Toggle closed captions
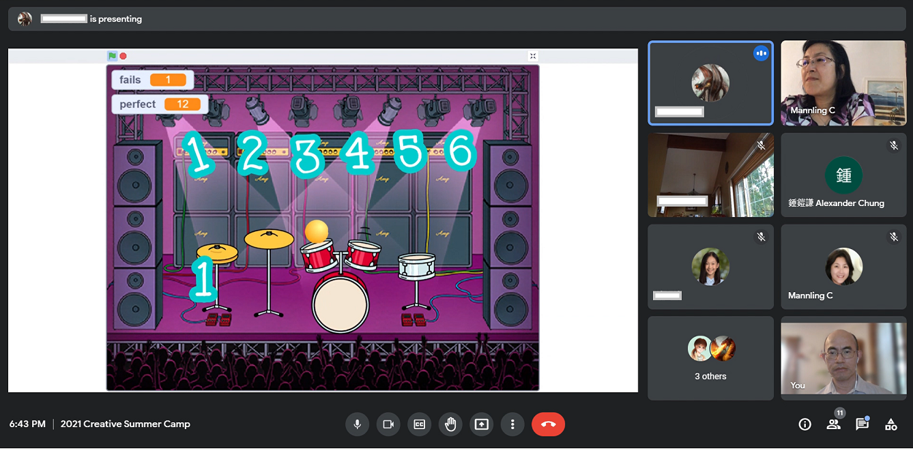The image size is (913, 451). click(x=419, y=424)
